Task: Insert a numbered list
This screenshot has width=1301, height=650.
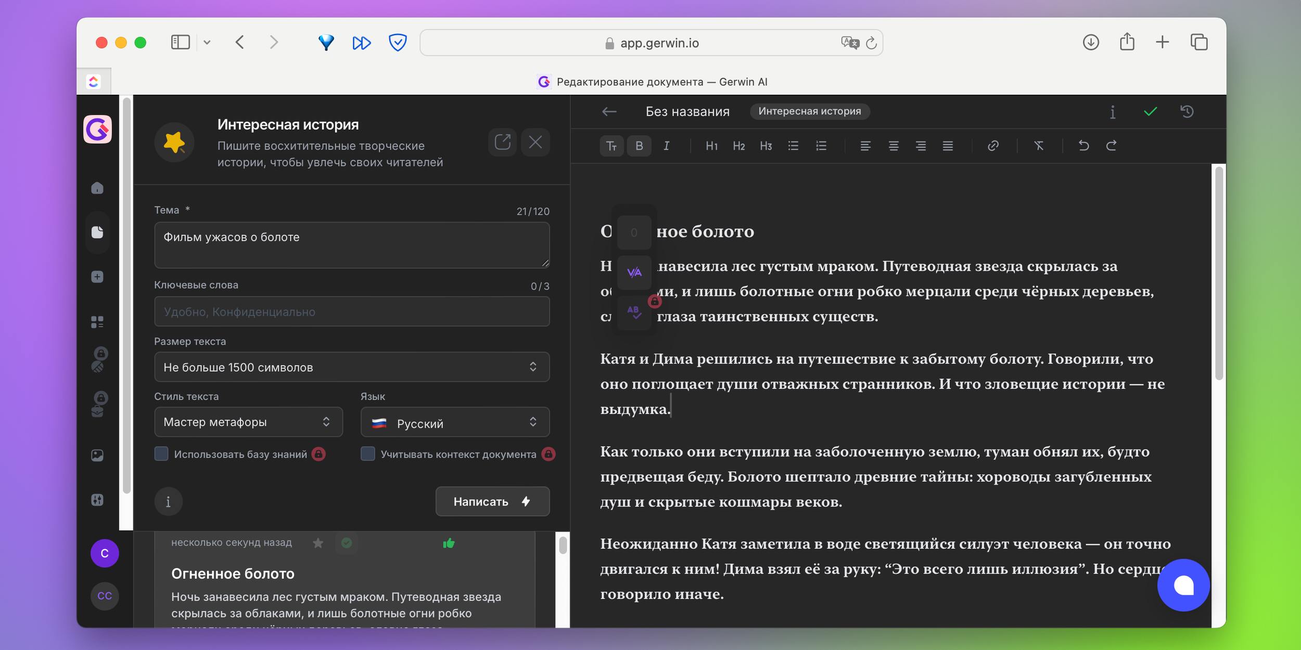Action: [821, 146]
